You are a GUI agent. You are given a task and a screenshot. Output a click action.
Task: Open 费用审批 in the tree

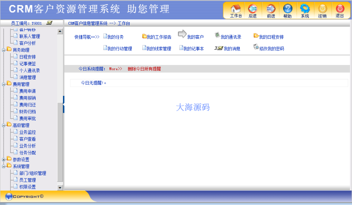[x=27, y=119]
